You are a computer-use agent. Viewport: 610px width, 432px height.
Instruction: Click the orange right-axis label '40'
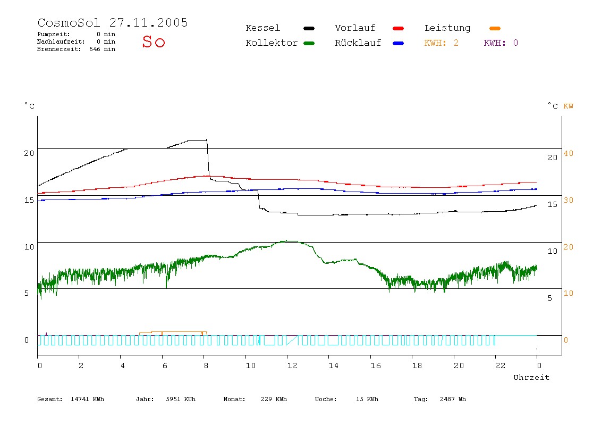(x=569, y=153)
